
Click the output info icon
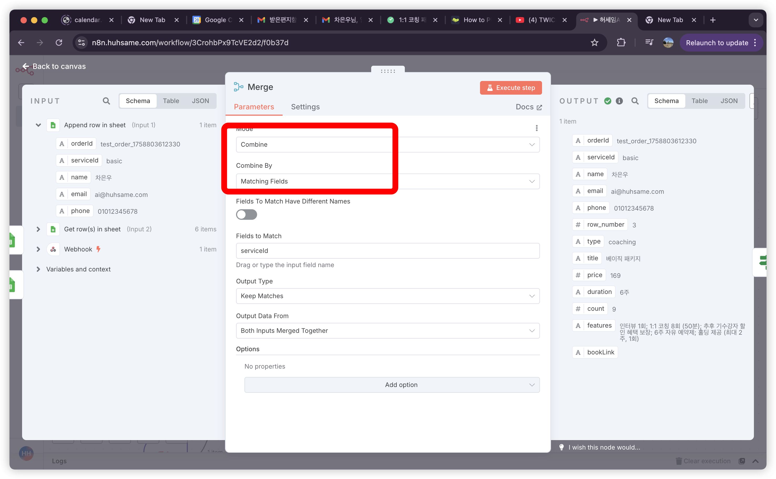[x=619, y=101]
